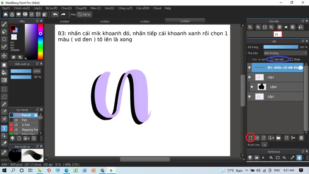The width and height of the screenshot is (309, 174).
Task: Switch to the first Untitled tab
Action: (65, 21)
